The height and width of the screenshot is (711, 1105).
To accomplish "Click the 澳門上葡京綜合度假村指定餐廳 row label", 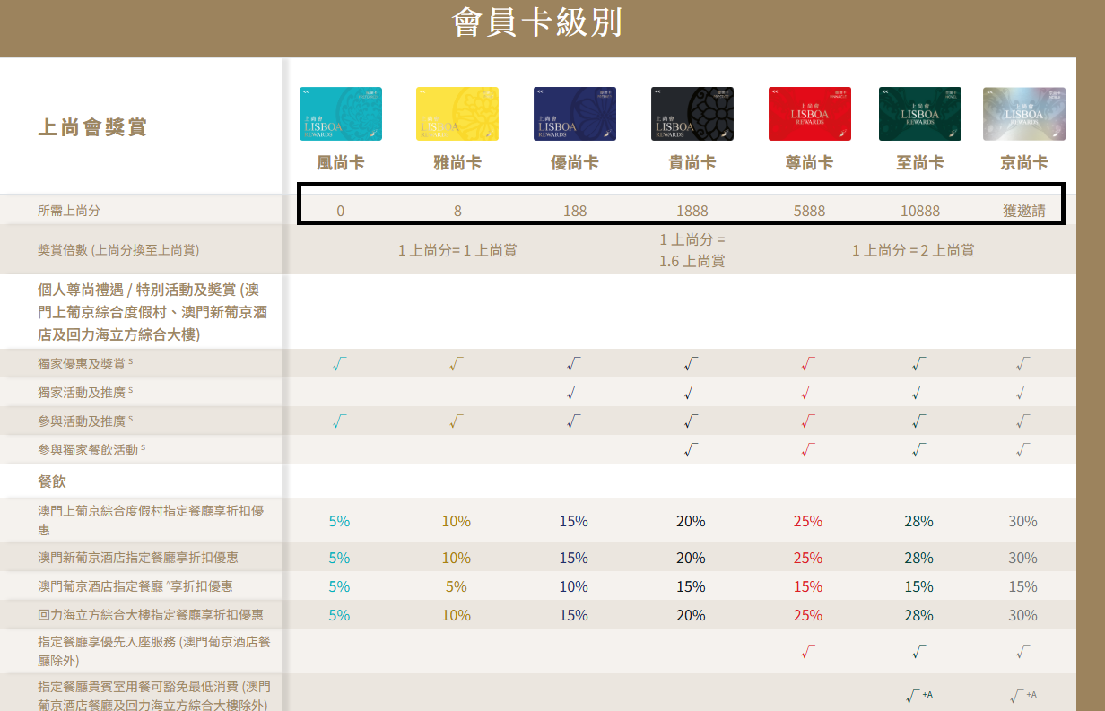I will pyautogui.click(x=151, y=520).
